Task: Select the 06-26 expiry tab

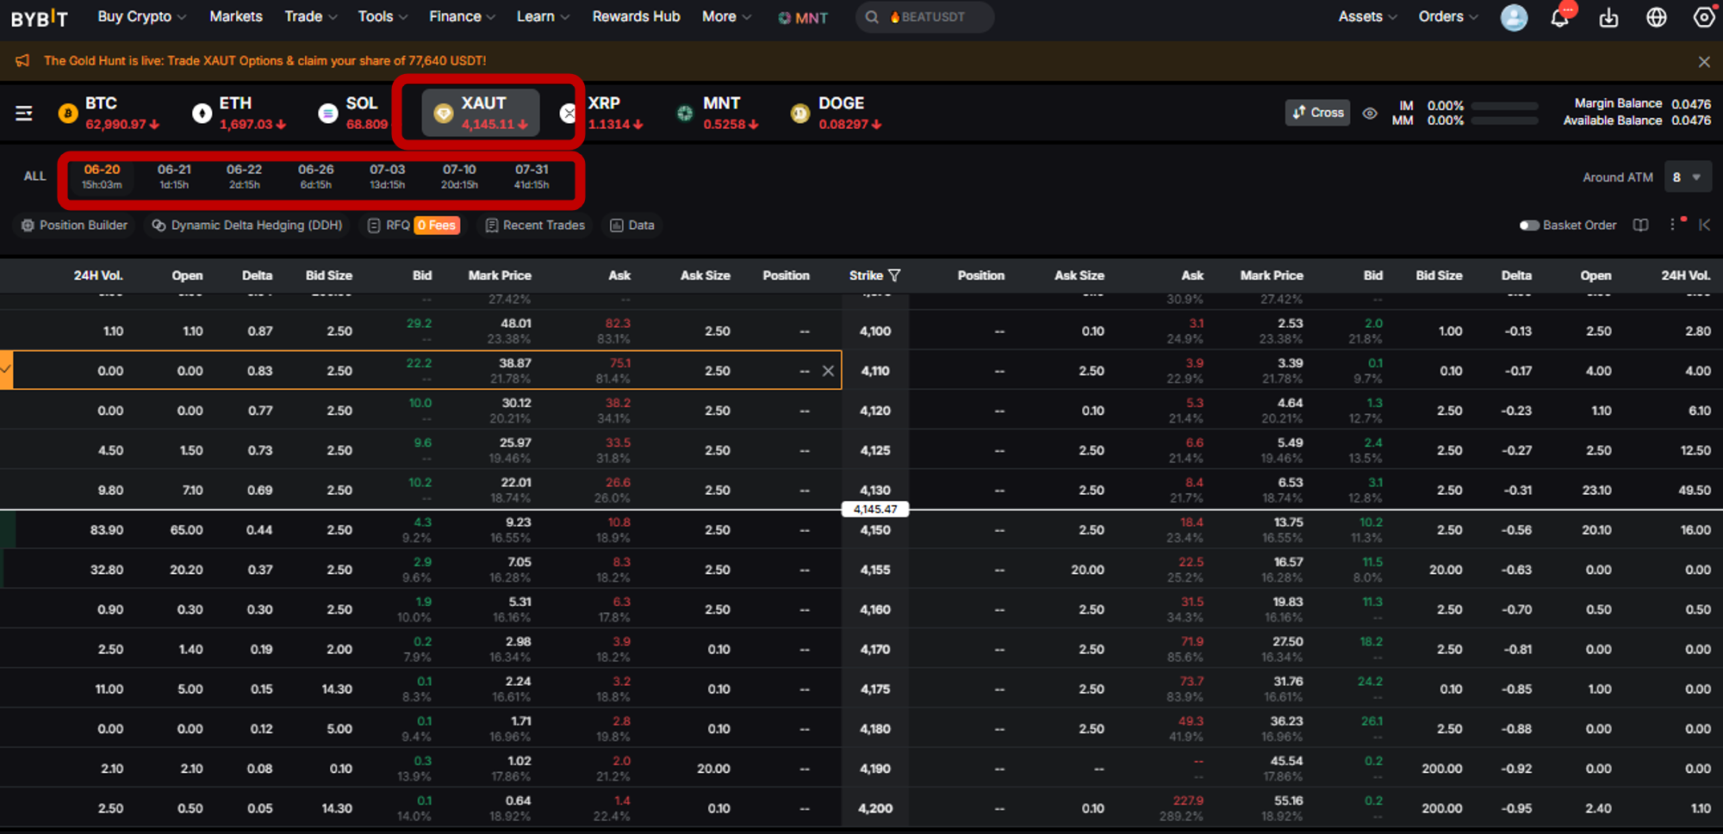Action: point(316,176)
